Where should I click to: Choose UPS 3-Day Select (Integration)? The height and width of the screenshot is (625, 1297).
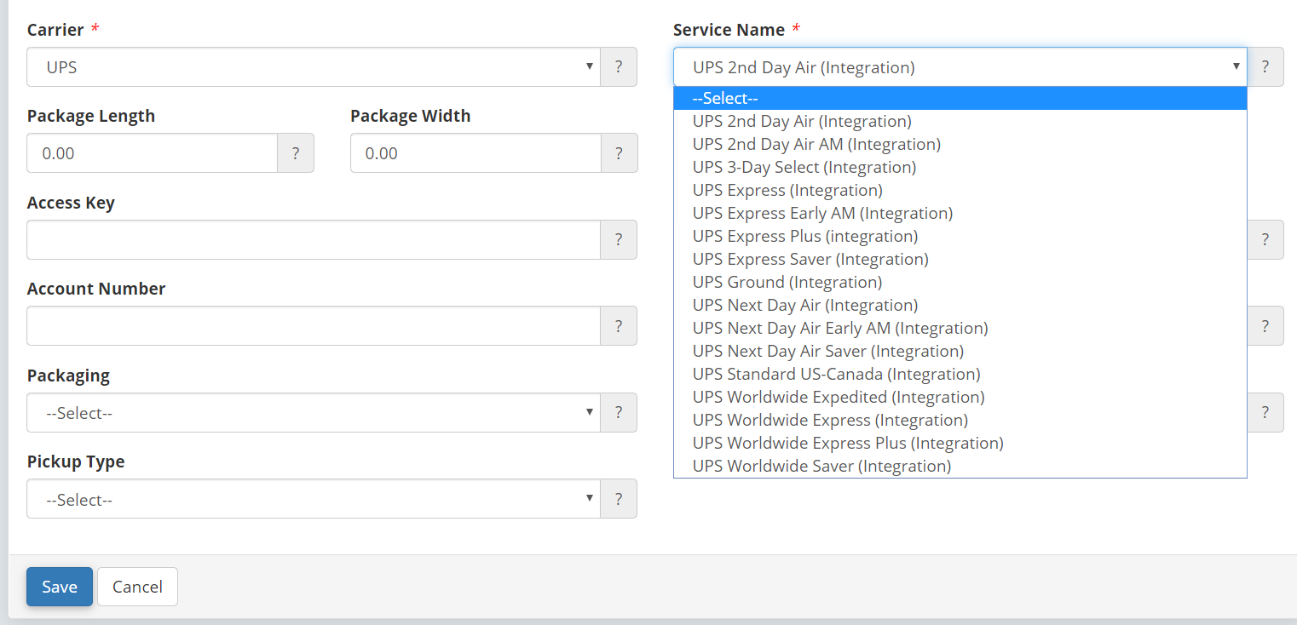click(x=804, y=167)
